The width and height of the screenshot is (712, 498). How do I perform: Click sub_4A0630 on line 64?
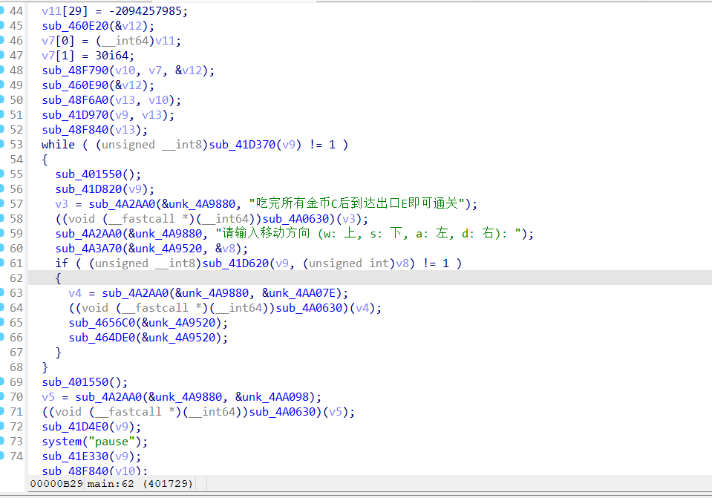pyautogui.click(x=310, y=308)
